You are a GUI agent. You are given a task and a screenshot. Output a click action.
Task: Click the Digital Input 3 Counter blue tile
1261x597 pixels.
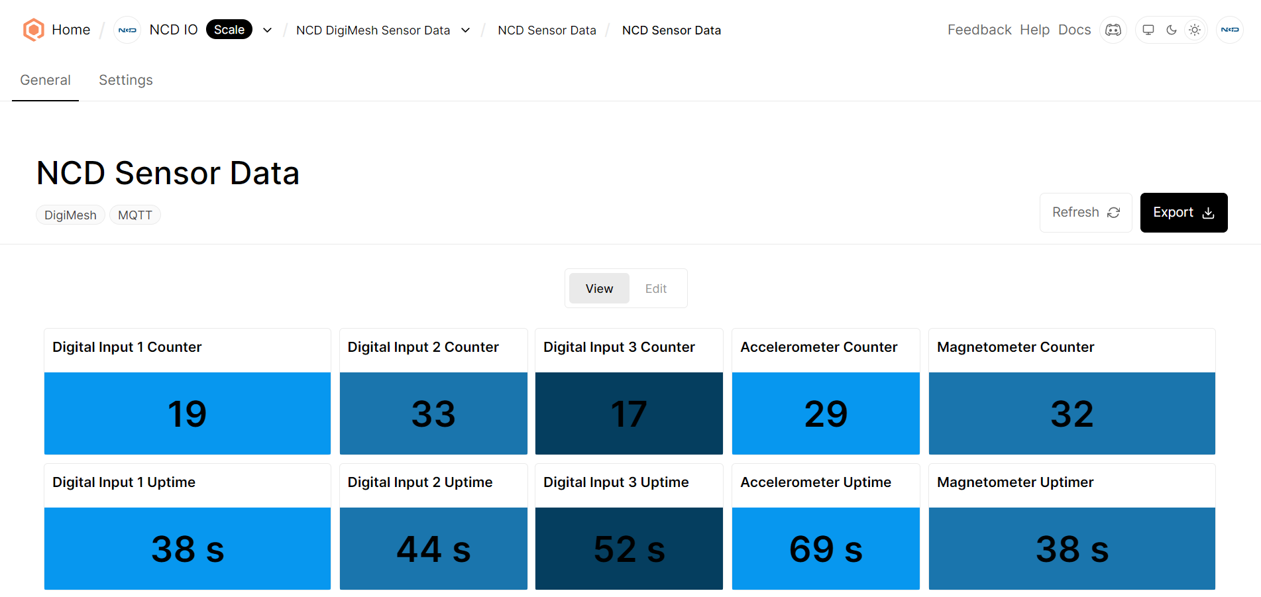point(628,413)
